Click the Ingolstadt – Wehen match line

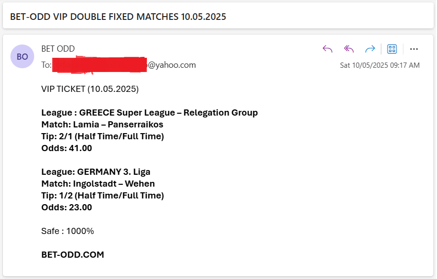tap(98, 184)
